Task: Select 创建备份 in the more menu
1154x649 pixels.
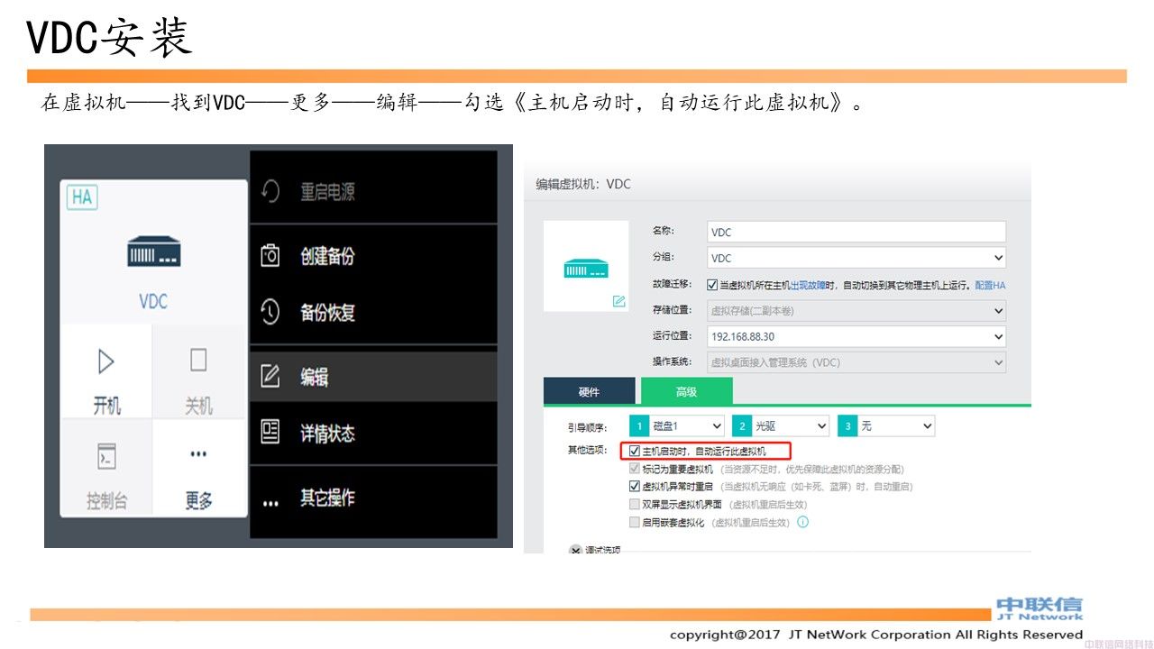Action: [373, 255]
